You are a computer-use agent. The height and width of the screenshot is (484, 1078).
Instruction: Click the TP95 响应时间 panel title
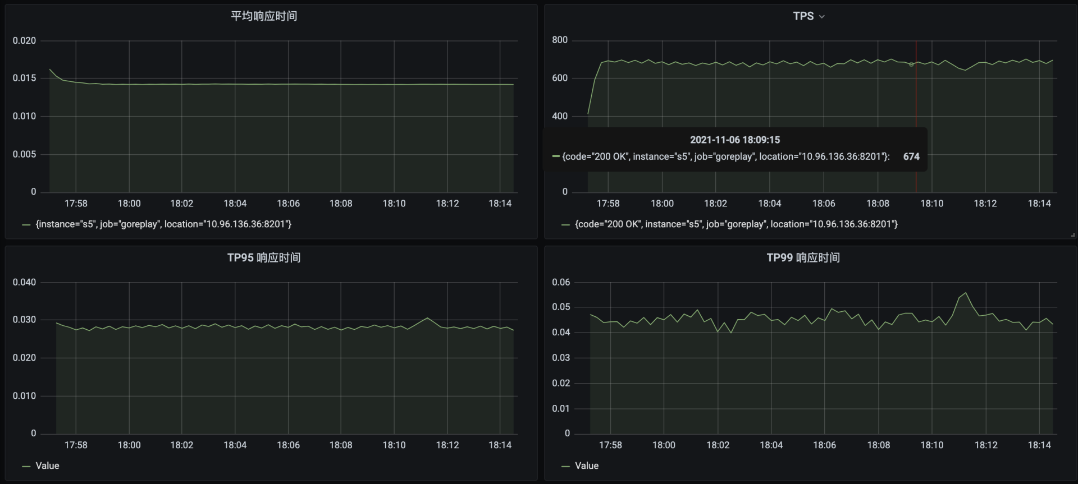point(264,258)
